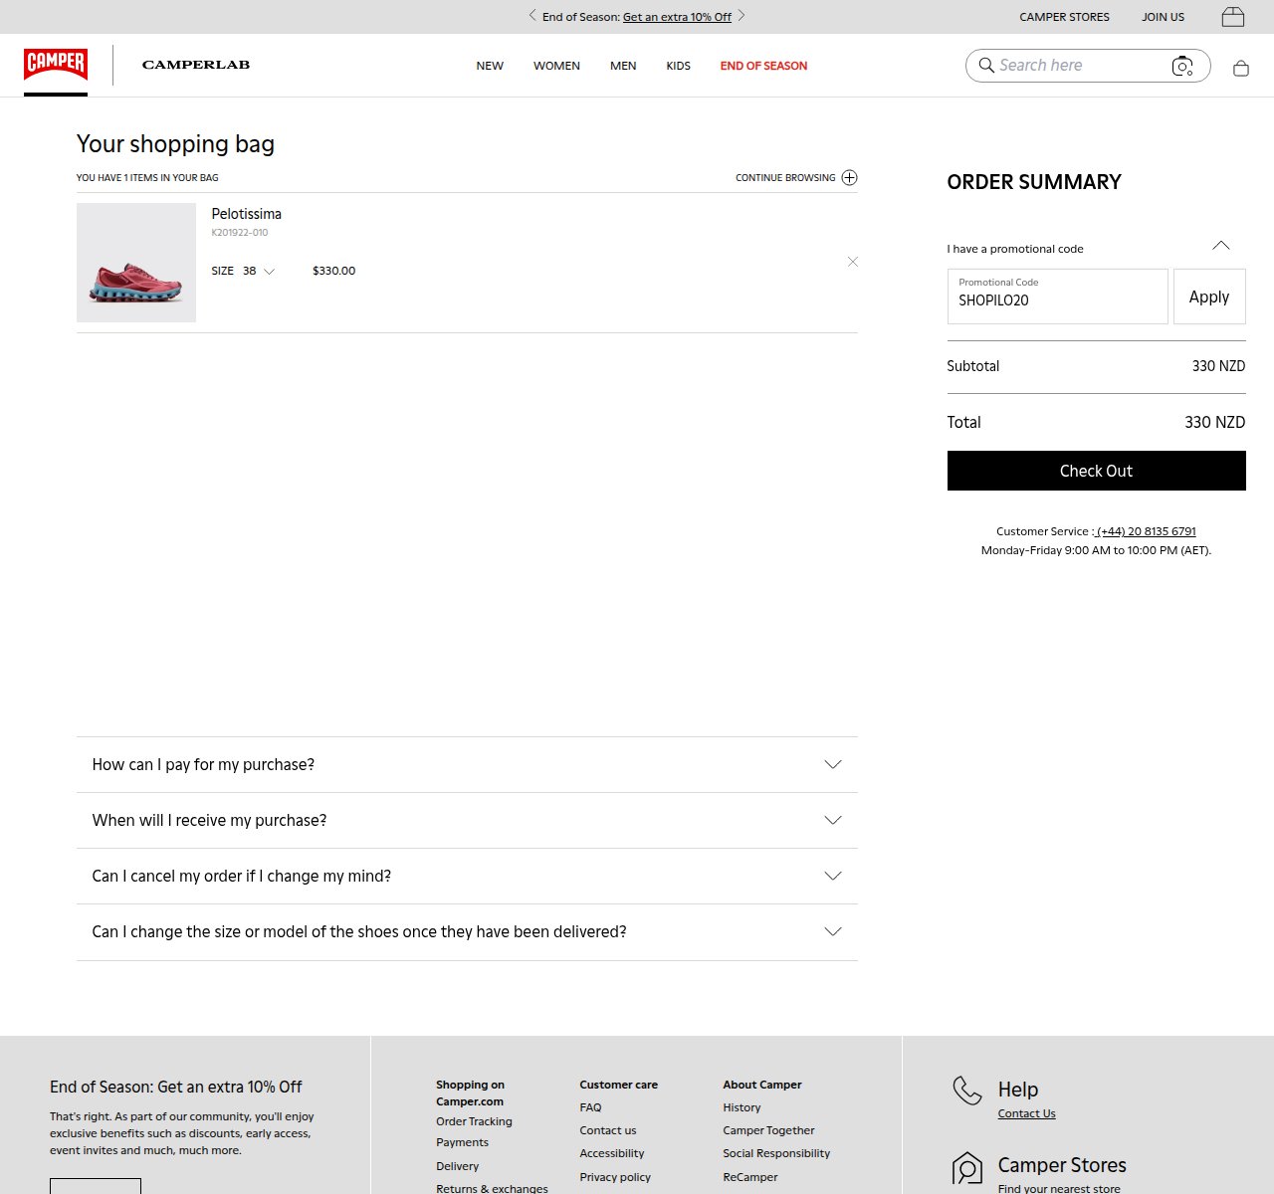
Task: Show previous promo banner message
Action: [532, 16]
